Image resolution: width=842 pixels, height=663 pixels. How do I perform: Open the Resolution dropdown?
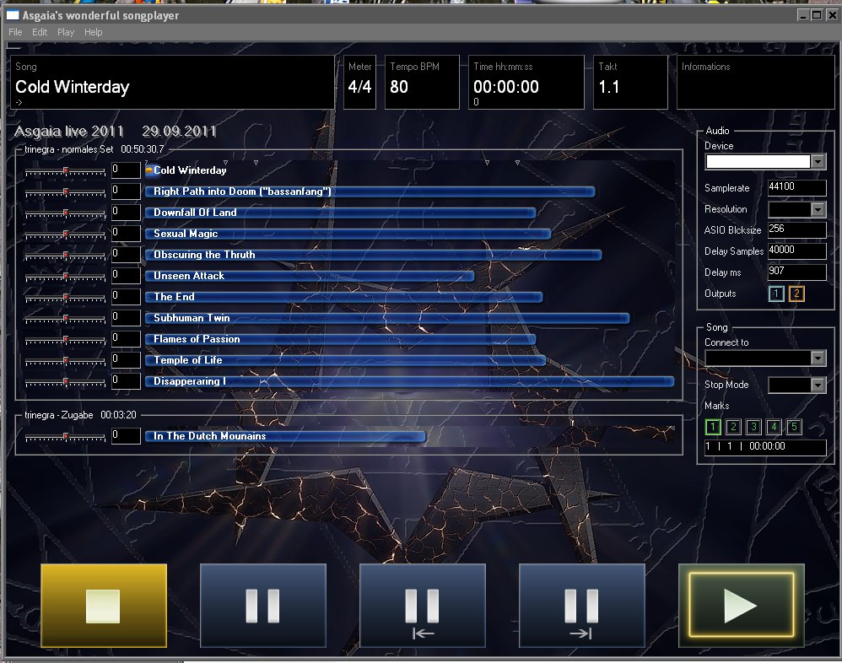click(818, 209)
